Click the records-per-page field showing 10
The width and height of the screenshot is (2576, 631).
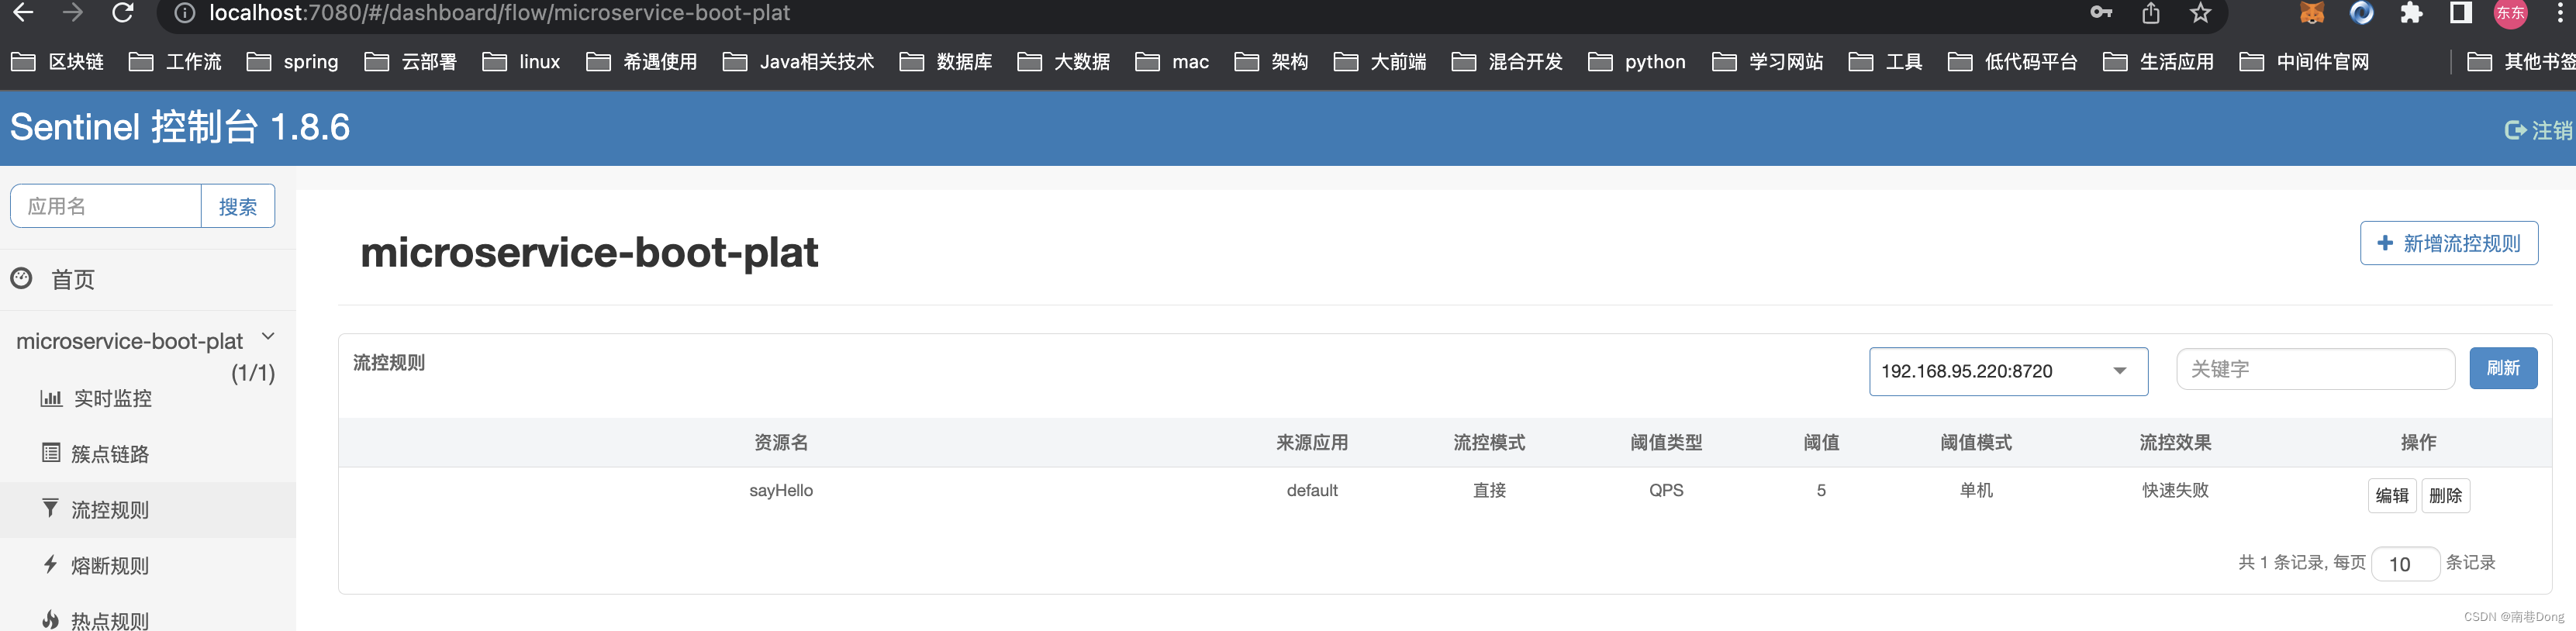coord(2406,564)
